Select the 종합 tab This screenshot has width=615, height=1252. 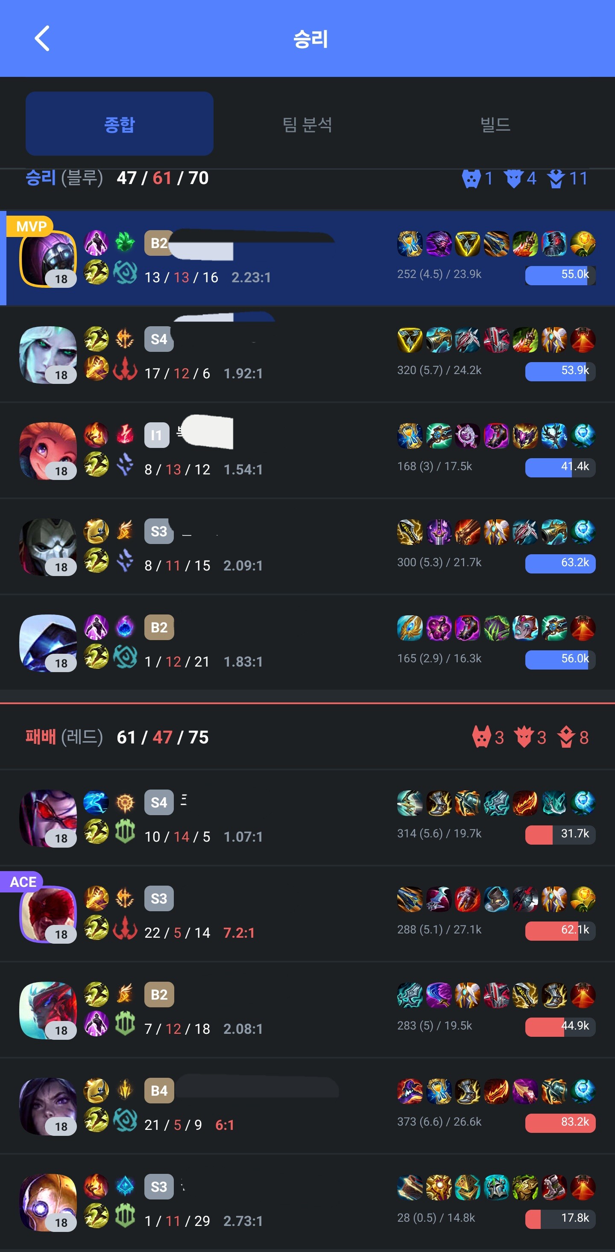[x=120, y=123]
